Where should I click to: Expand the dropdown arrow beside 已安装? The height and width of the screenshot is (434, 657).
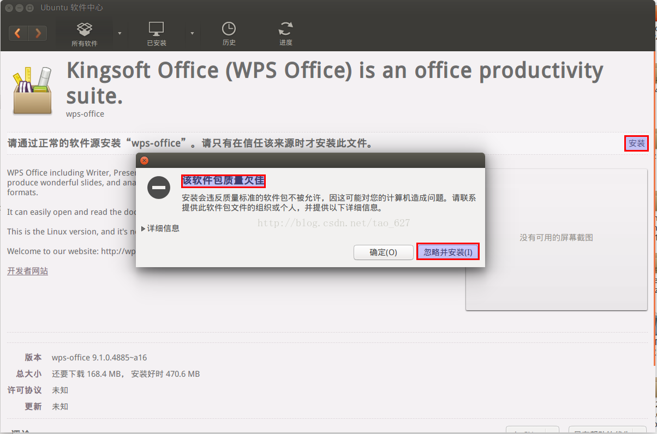(192, 34)
